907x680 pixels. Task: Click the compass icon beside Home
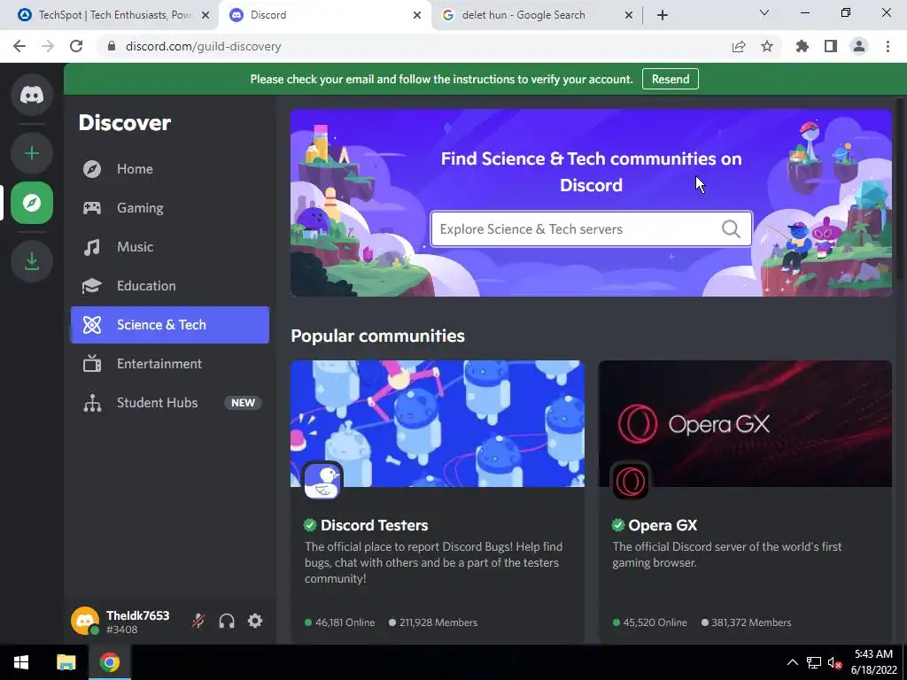92,169
